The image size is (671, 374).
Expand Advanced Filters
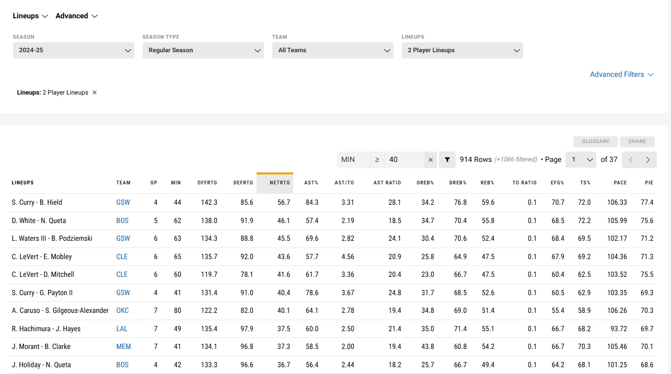[621, 75]
